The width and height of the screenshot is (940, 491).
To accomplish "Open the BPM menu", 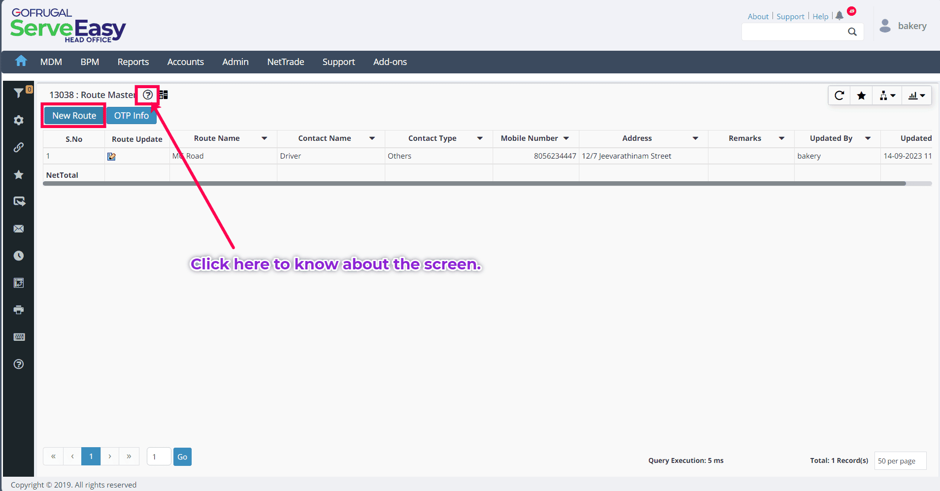I will [x=90, y=62].
